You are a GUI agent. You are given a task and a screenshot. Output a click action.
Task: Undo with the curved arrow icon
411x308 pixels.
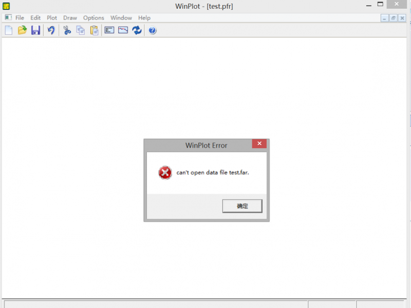click(51, 30)
